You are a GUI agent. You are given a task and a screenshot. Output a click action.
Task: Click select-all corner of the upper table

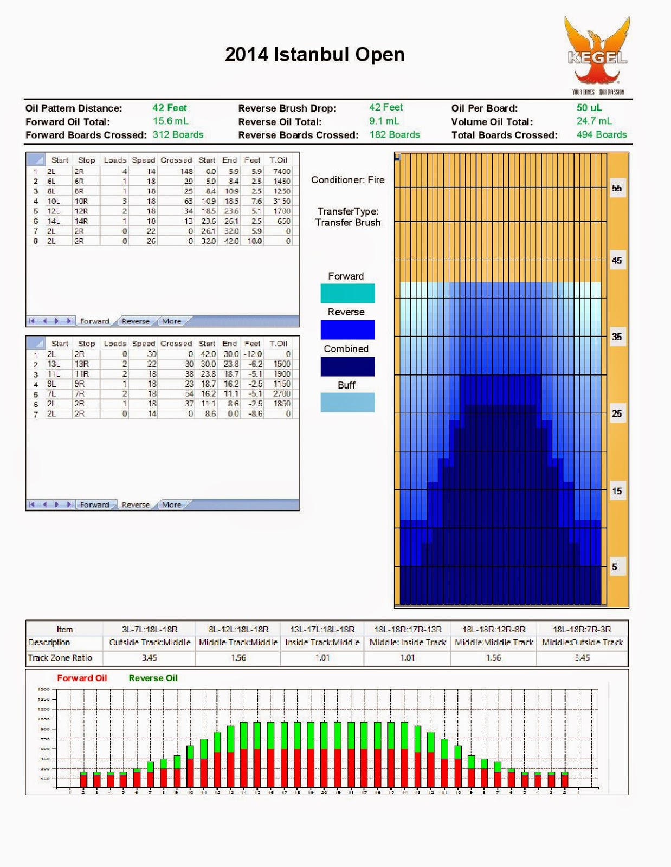click(36, 160)
